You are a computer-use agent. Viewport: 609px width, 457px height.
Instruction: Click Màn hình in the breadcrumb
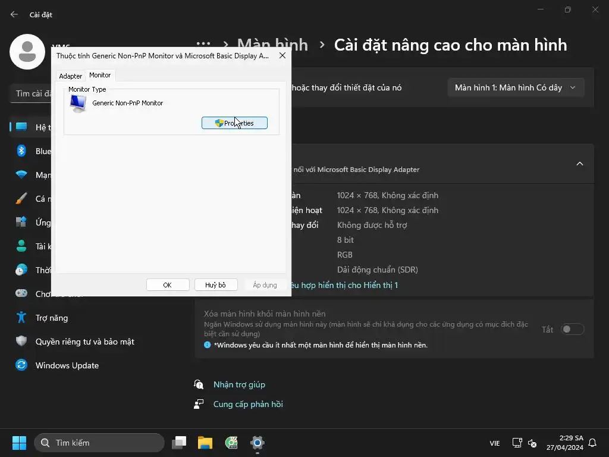pyautogui.click(x=272, y=45)
